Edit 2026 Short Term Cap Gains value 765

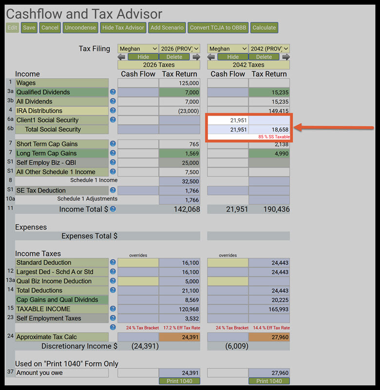(179, 144)
